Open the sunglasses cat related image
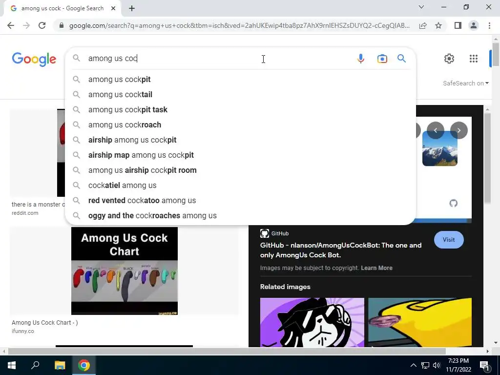The height and width of the screenshot is (375, 500). [312, 322]
